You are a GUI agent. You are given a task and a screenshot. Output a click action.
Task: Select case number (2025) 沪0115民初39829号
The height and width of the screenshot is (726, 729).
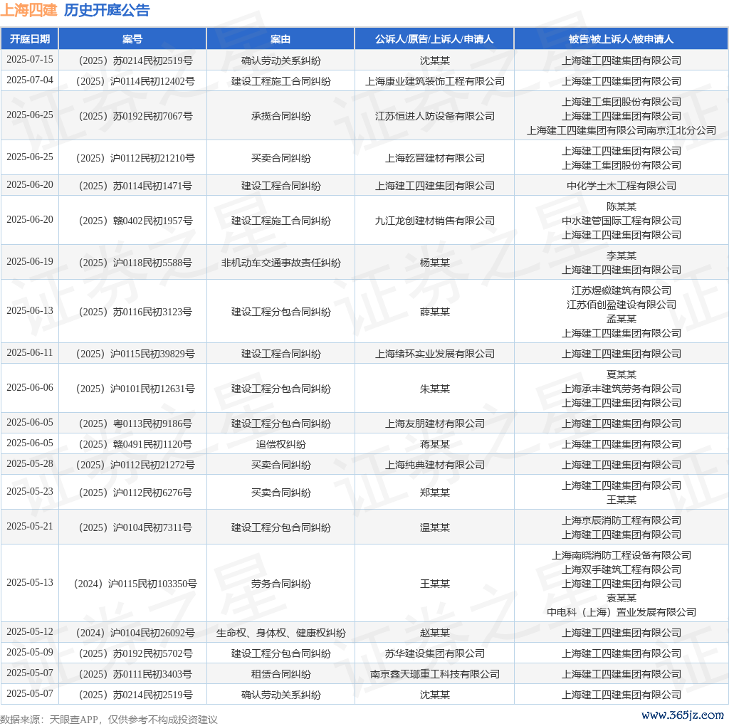pyautogui.click(x=135, y=354)
